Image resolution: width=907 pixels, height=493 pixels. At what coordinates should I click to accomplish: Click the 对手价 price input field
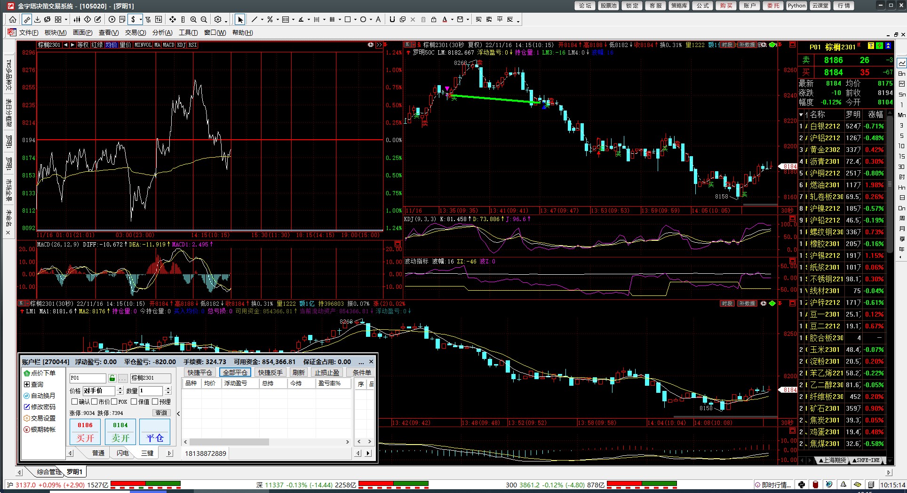(99, 391)
